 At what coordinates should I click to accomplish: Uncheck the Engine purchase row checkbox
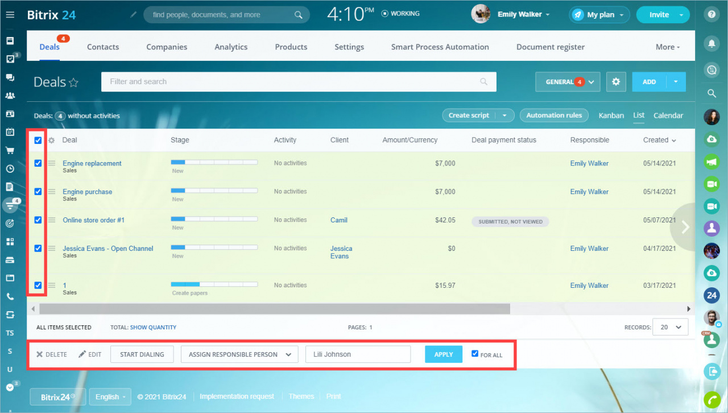coord(38,192)
